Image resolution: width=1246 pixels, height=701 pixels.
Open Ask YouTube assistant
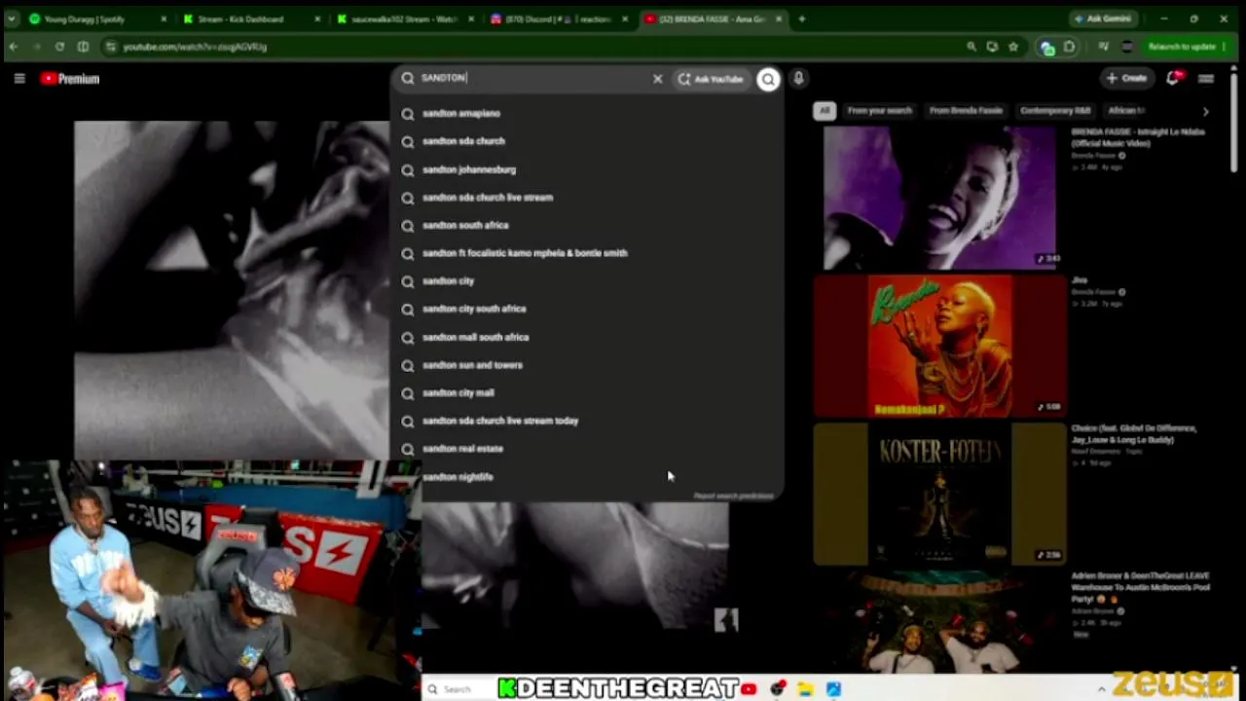click(711, 79)
